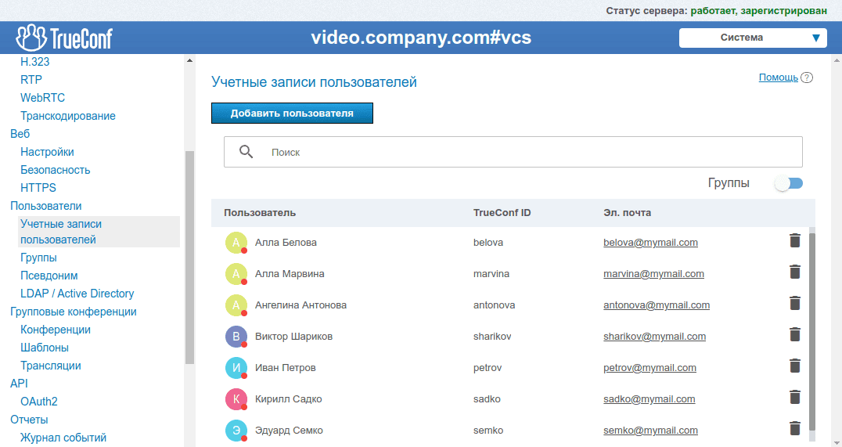Click the TrueConf logo

[64, 38]
